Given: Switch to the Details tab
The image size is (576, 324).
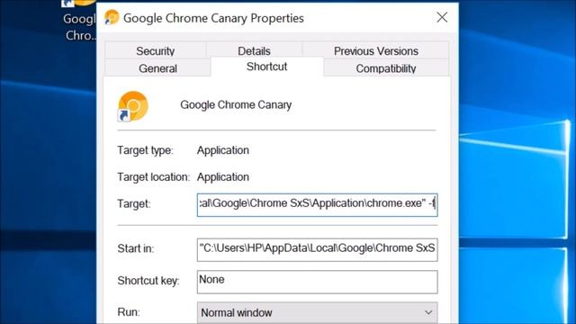Looking at the screenshot, I should [254, 51].
